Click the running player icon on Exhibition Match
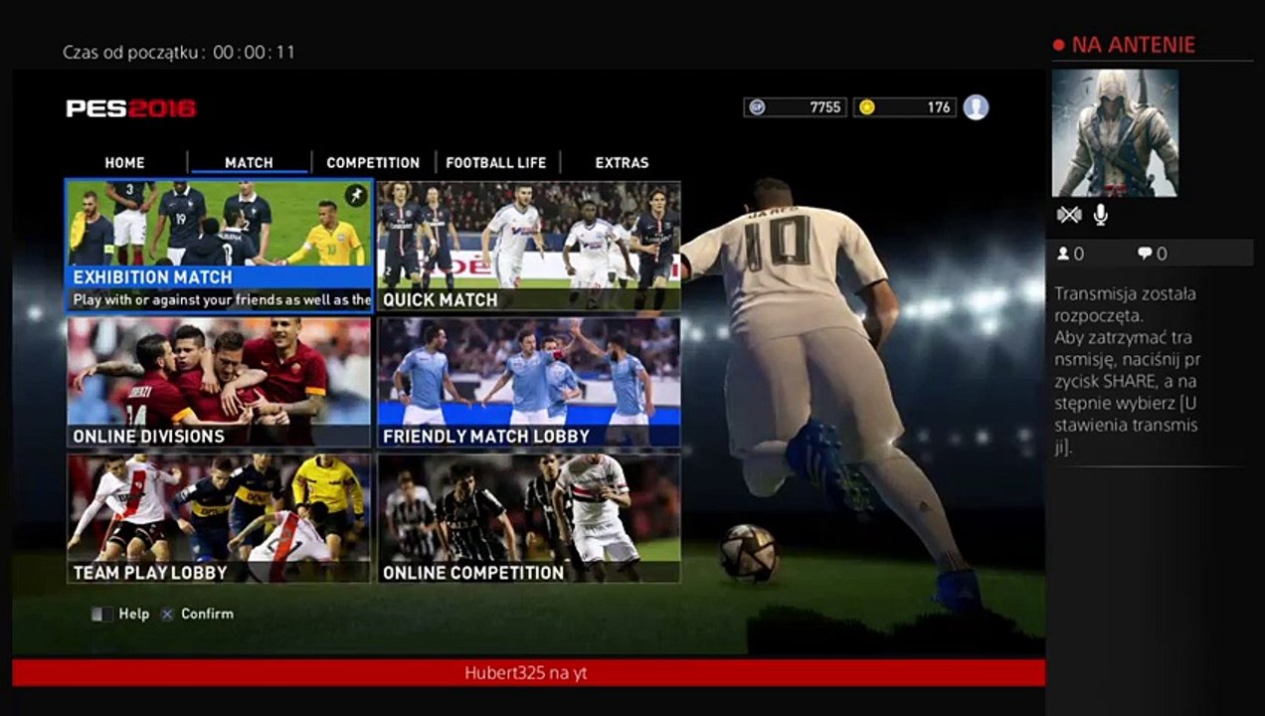1265x716 pixels. click(x=355, y=196)
